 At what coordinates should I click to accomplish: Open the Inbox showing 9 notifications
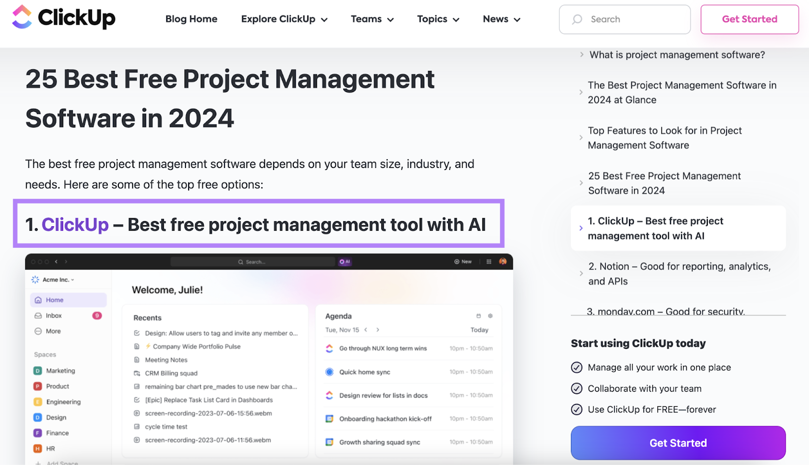point(53,315)
